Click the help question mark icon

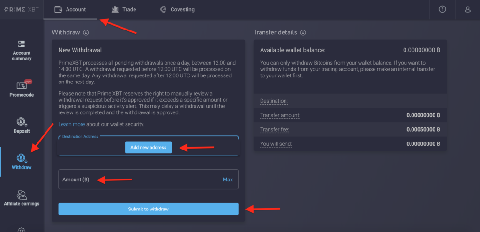click(x=442, y=9)
